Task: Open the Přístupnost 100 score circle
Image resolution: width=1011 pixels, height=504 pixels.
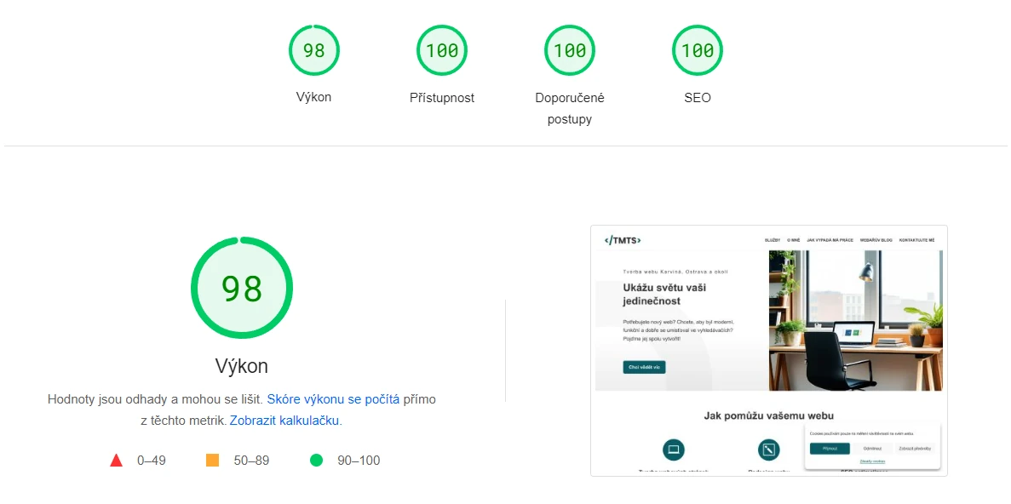Action: coord(442,50)
